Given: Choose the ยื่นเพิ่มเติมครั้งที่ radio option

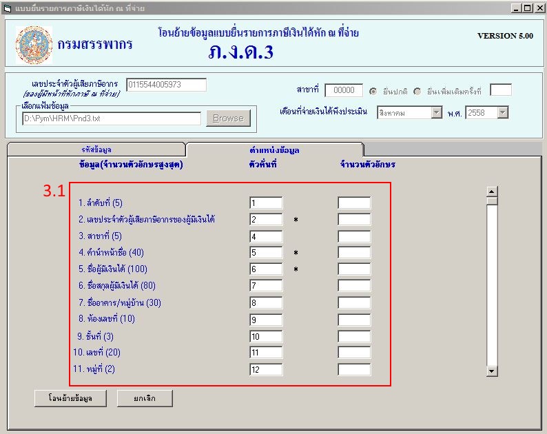Looking at the screenshot, I should pyautogui.click(x=417, y=91).
